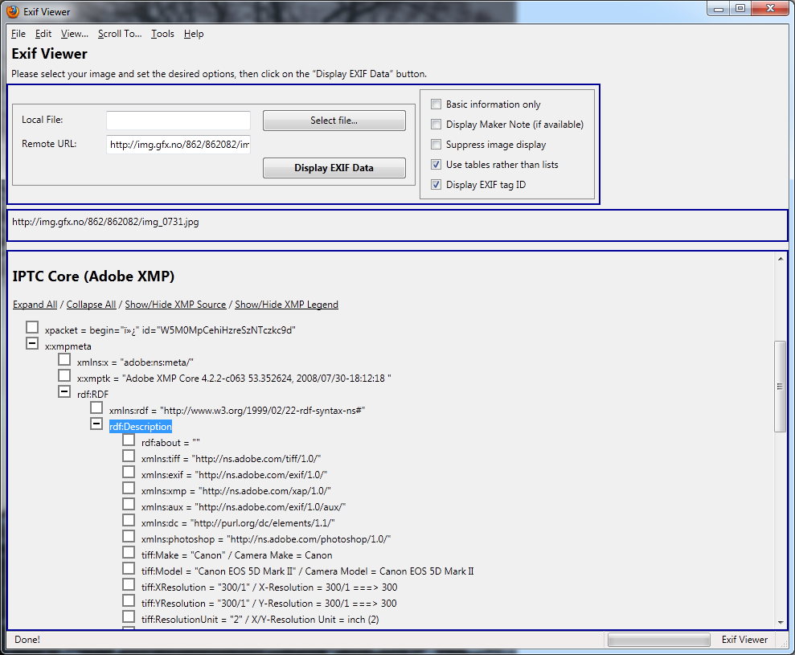Click the box beside xmlns:xmp entry
The image size is (795, 655).
(129, 488)
